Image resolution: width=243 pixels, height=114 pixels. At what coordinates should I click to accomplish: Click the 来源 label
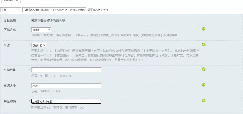click(7, 45)
